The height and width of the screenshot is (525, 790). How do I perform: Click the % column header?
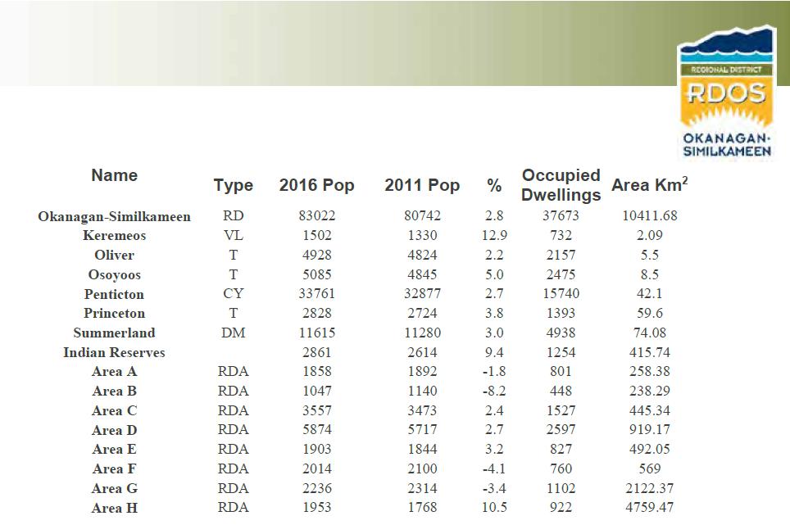click(494, 186)
